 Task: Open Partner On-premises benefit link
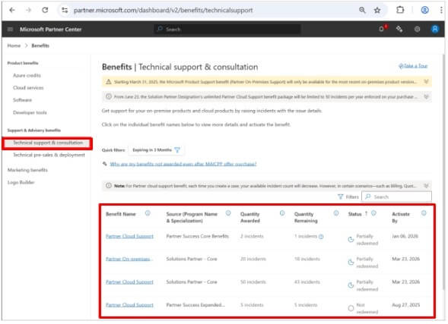tap(129, 259)
